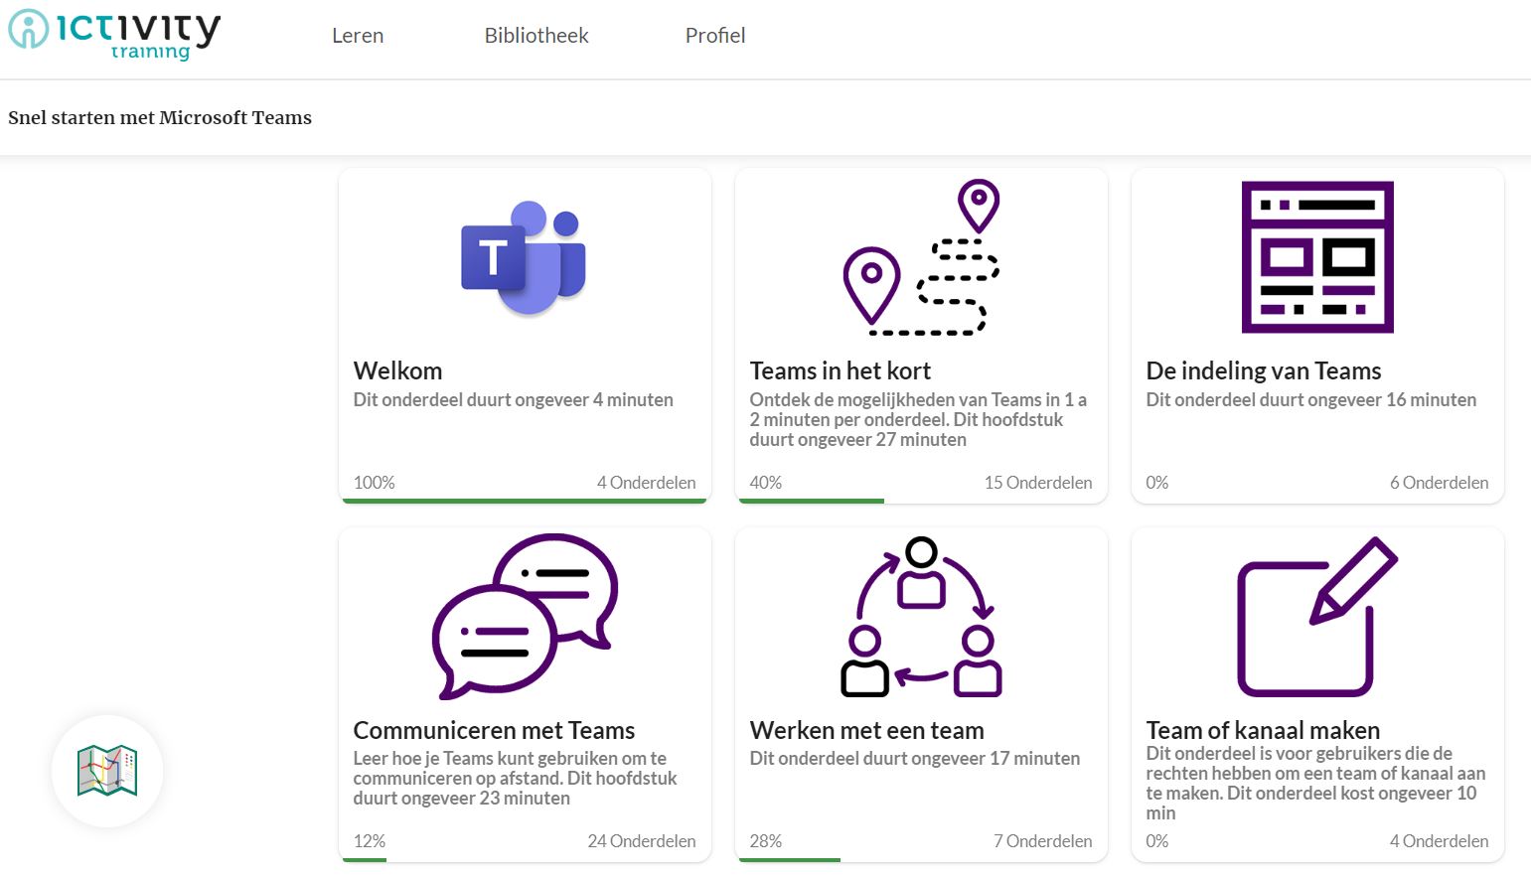Open the floating map guide button
Image resolution: width=1531 pixels, height=881 pixels.
(107, 771)
